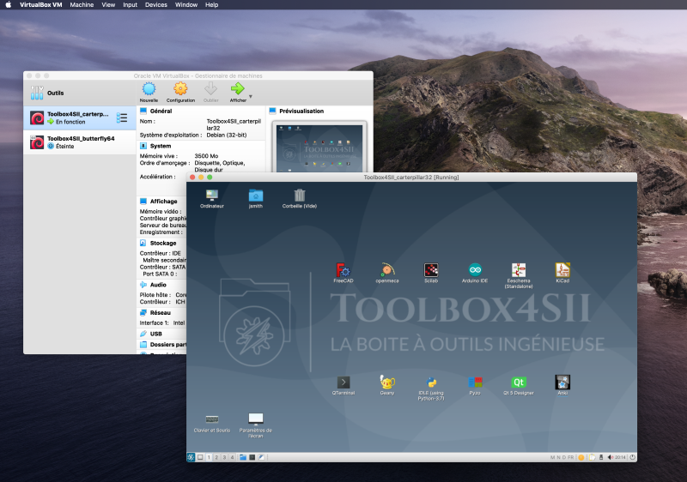This screenshot has height=482, width=687.
Task: Click Toolbox4SII_carterpillar32 [Running] title bar
Action: pyautogui.click(x=411, y=178)
